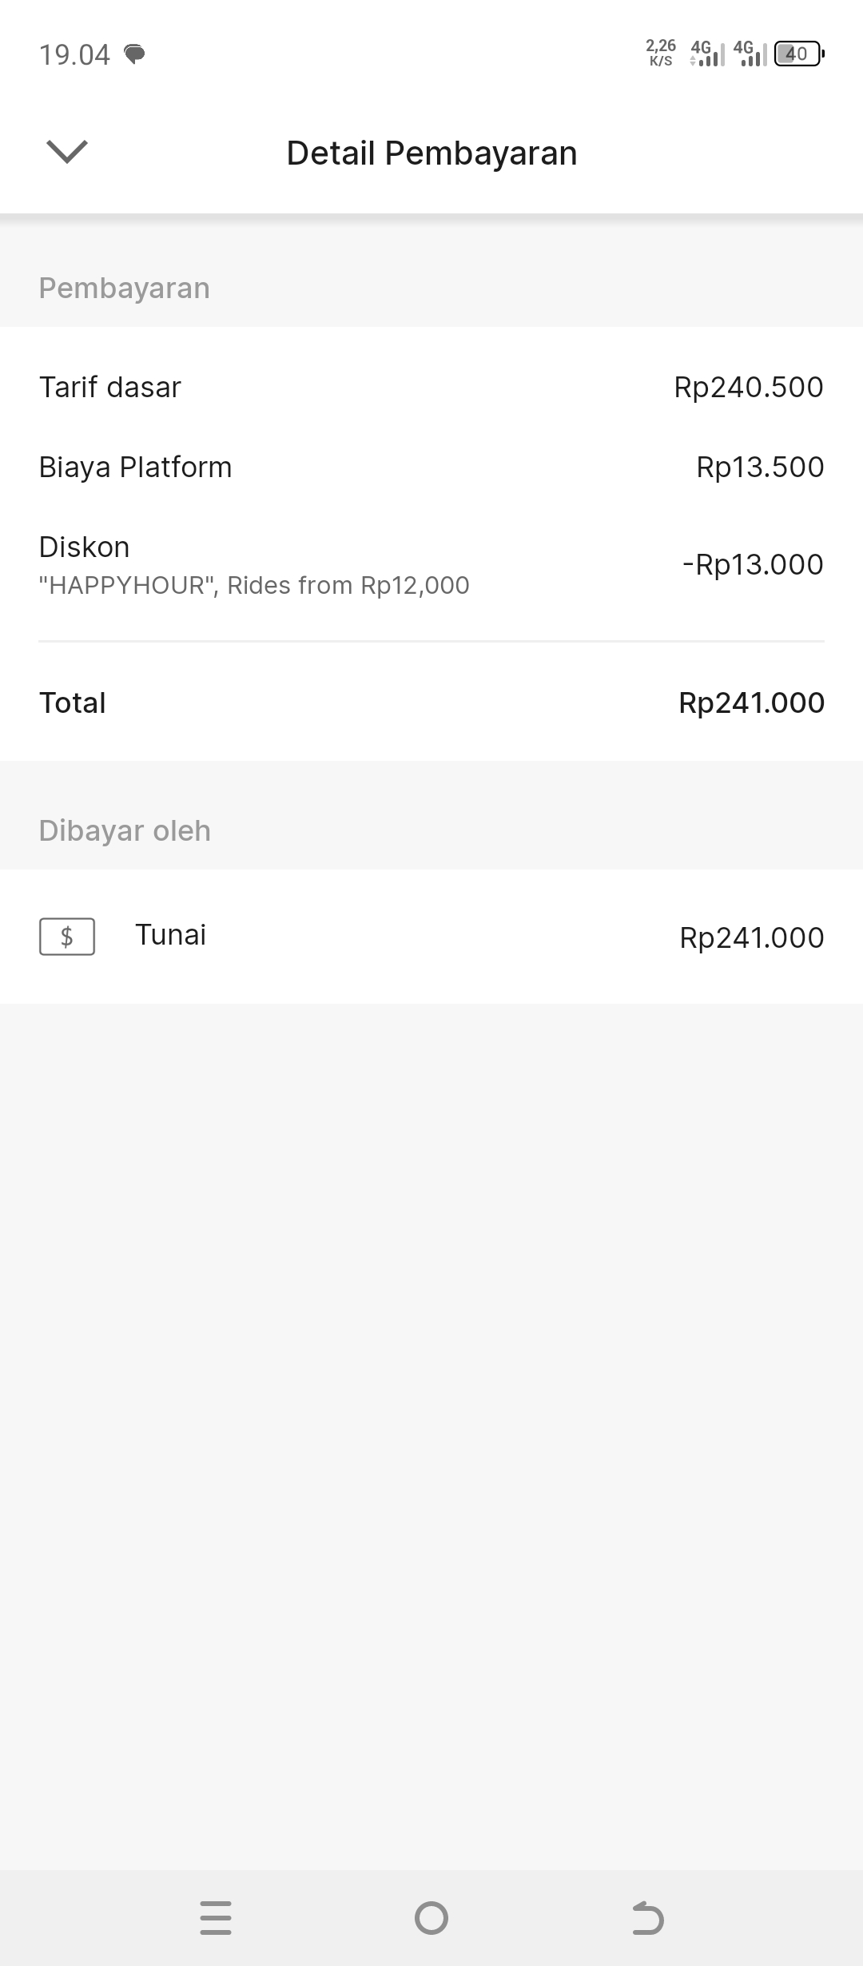
Task: Tap the first 4G signal indicator
Action: click(706, 54)
